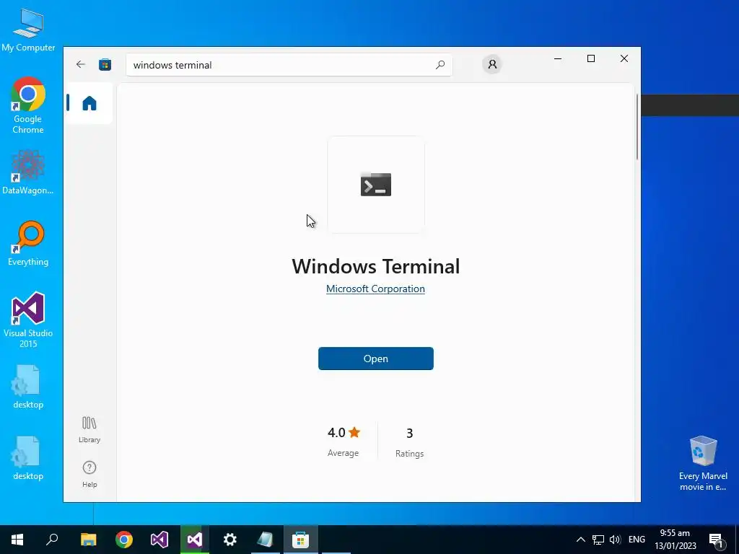Click the Windows Terminal app logo
This screenshot has width=739, height=554.
[x=375, y=185]
